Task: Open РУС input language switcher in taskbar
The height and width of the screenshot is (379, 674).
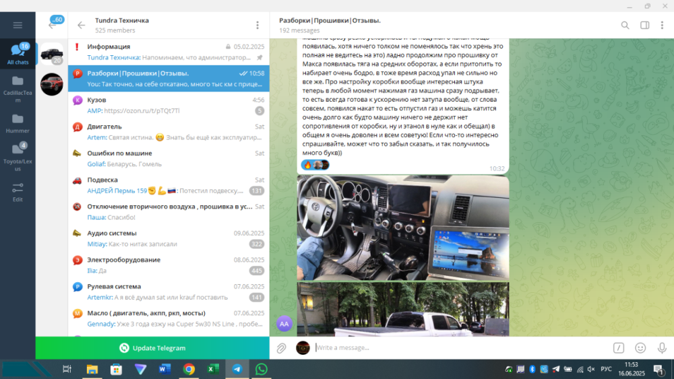Action: (606, 369)
